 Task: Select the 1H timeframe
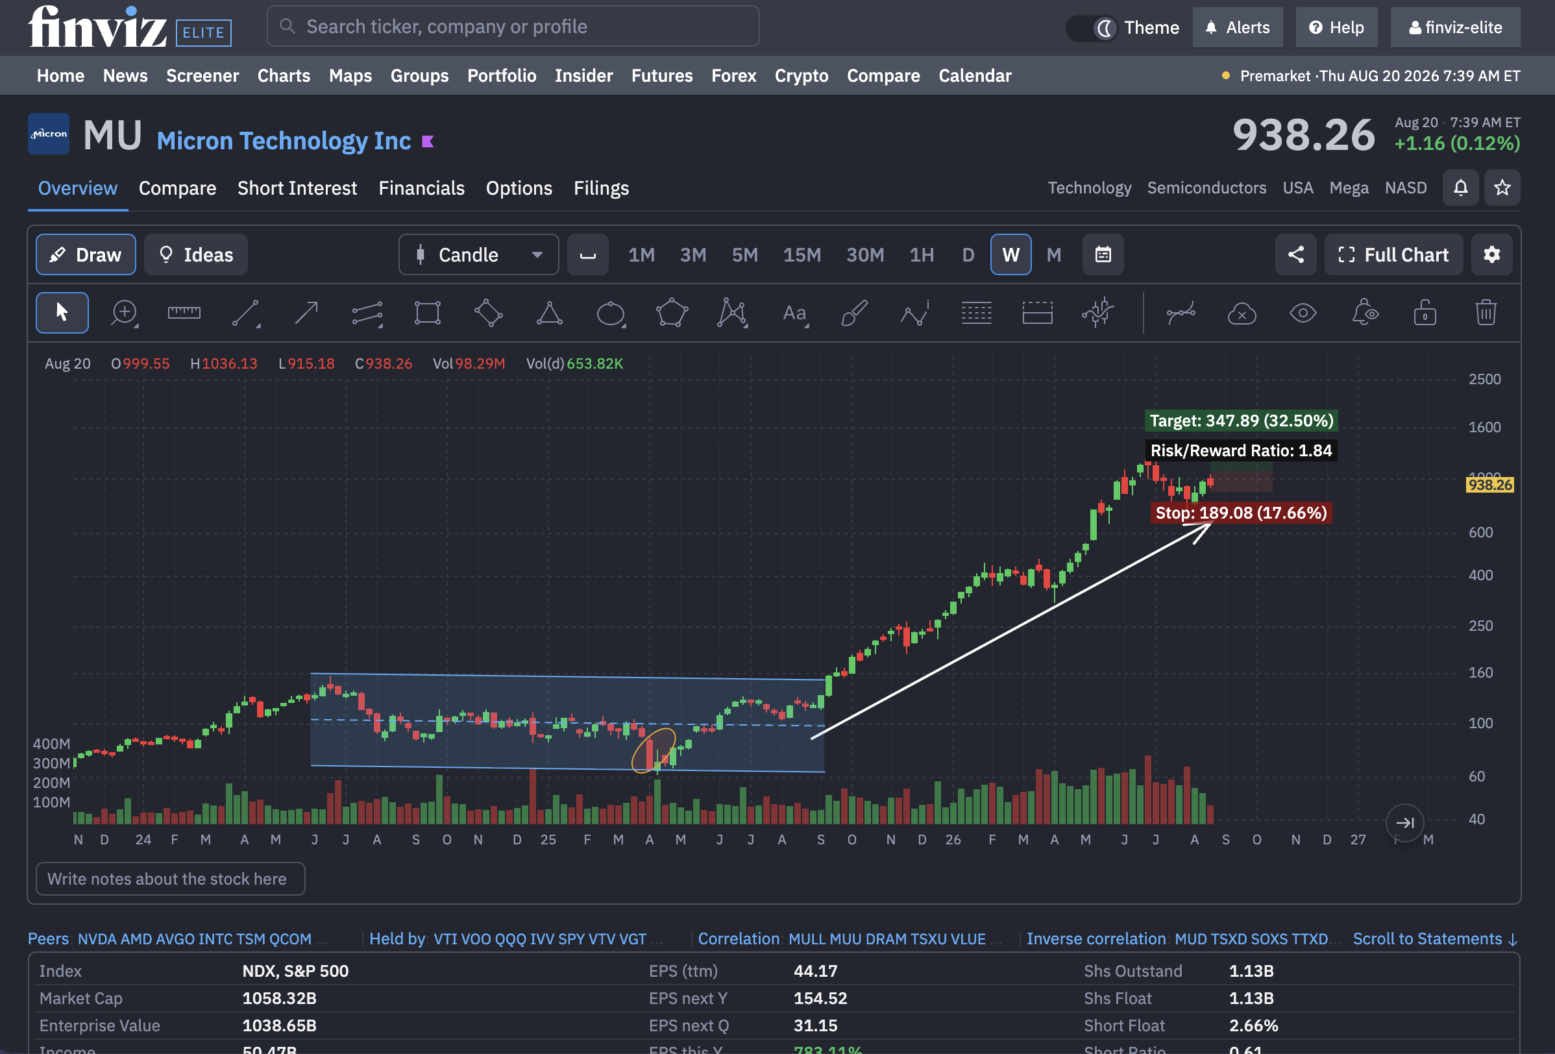pos(922,254)
